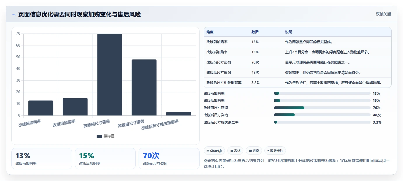Click the 3.2% value beside progress bar
This screenshot has width=403, height=181.
(377, 122)
